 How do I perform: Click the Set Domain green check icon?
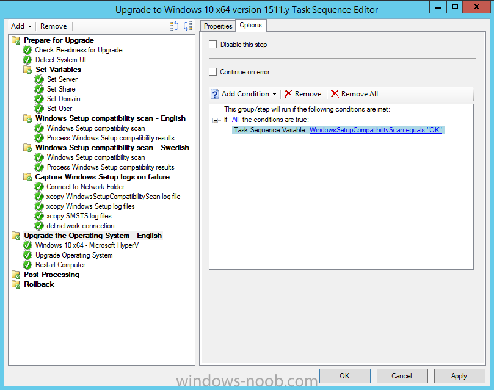pyautogui.click(x=39, y=99)
